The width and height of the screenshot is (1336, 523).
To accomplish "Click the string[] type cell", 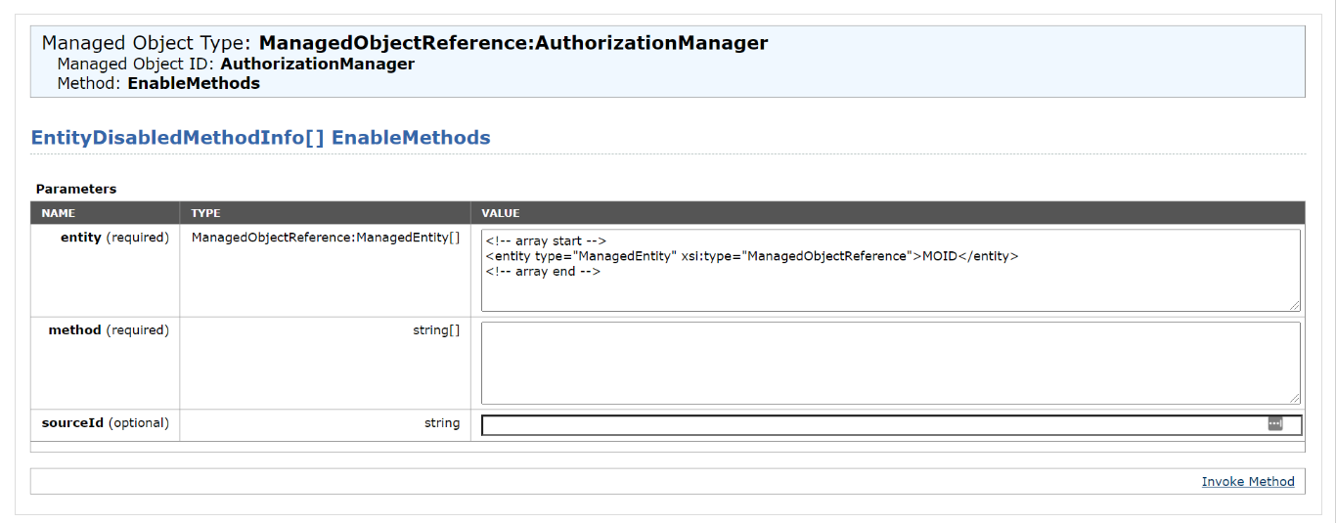I will 436,330.
